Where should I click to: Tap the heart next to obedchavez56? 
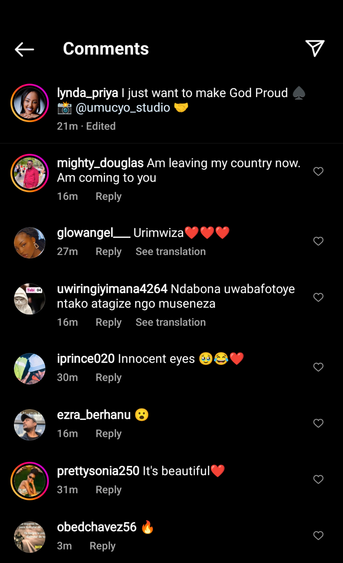318,536
